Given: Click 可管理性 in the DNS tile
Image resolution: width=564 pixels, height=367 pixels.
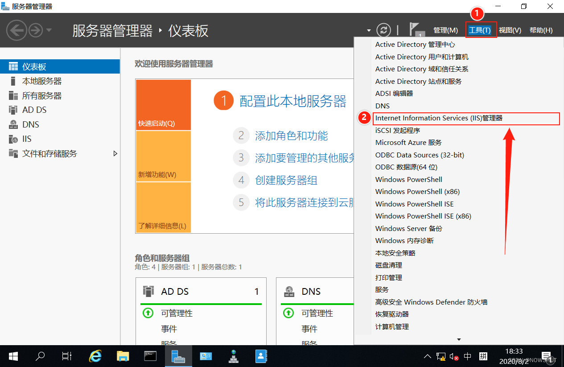Looking at the screenshot, I should [317, 313].
